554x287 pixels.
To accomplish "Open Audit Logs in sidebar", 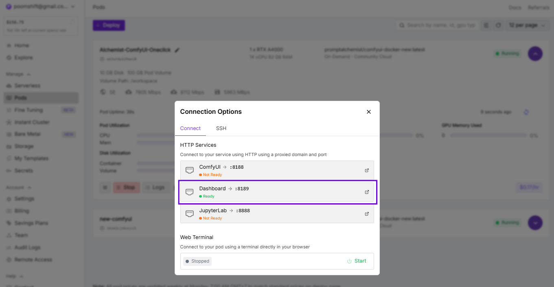I will click(27, 248).
